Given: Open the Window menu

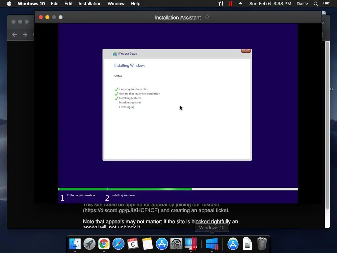Looking at the screenshot, I should (116, 4).
